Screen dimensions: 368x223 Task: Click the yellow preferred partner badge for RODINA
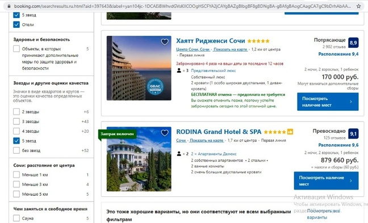[x=290, y=132]
